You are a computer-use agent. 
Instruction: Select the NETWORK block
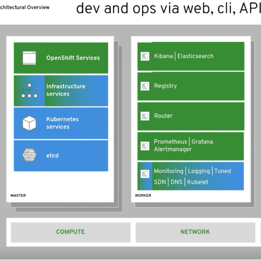[x=195, y=232]
